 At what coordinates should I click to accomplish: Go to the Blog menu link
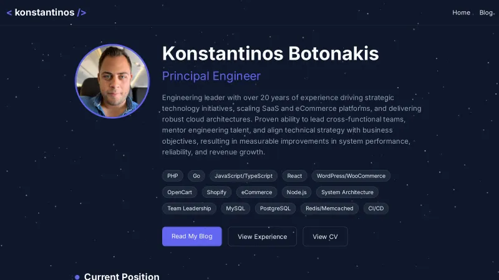(486, 12)
